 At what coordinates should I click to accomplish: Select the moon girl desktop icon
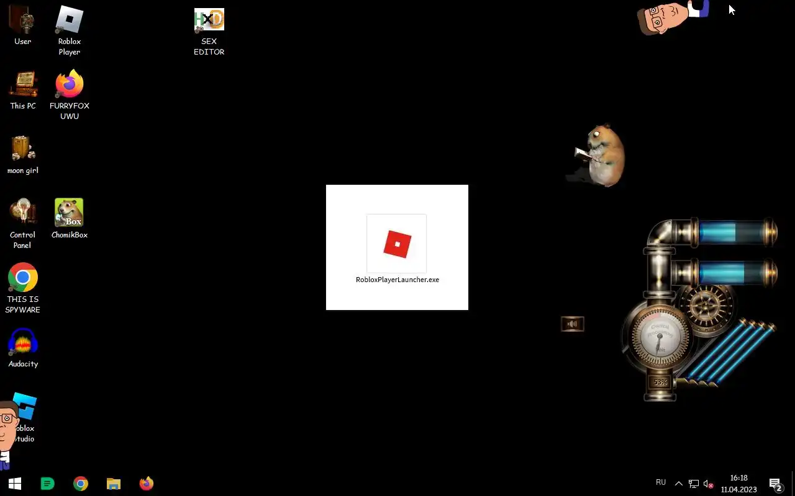[x=23, y=155]
